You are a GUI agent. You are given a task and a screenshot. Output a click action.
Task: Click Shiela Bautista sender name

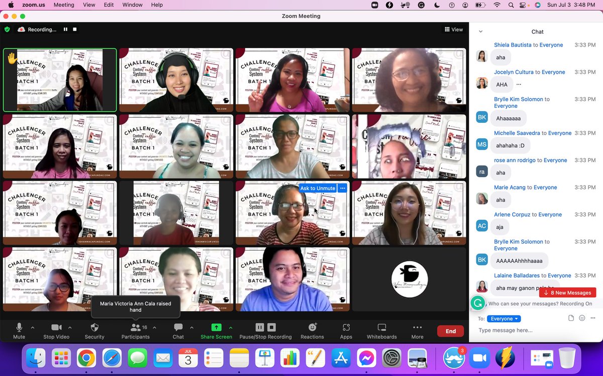click(x=513, y=45)
